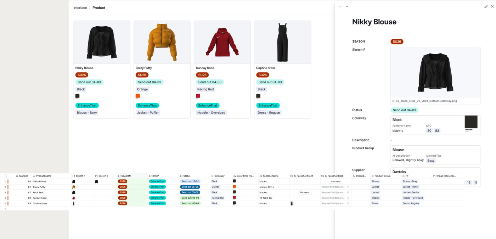The image size is (496, 239).
Task: Click the Pantone black swatch in Colorway
Action: [x=471, y=123]
